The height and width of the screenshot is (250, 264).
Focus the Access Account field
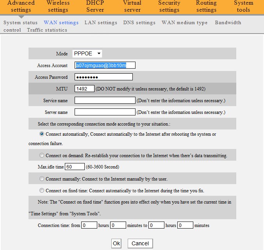(105, 65)
